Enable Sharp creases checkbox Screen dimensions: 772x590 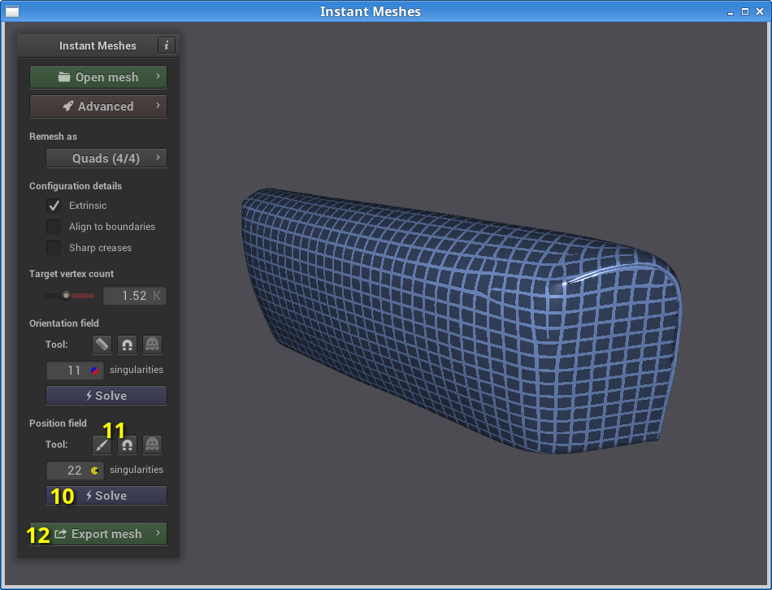tap(54, 248)
